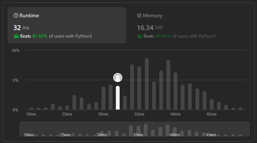Screen dimensions: 257x143
Task: Click the chart bar above the 25ms label
Action: pyautogui.click(x=67, y=107)
